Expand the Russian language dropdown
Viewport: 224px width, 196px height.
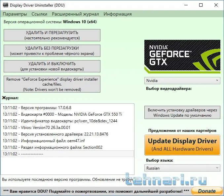click(182, 168)
